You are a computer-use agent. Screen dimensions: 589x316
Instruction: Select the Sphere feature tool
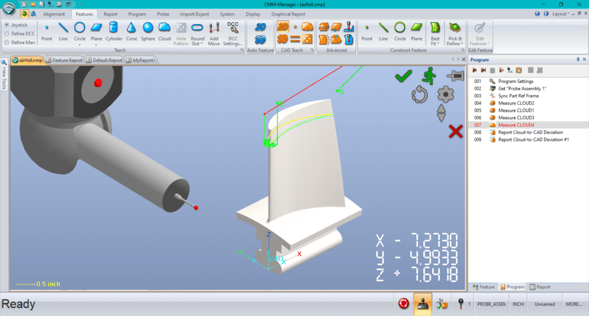(148, 33)
